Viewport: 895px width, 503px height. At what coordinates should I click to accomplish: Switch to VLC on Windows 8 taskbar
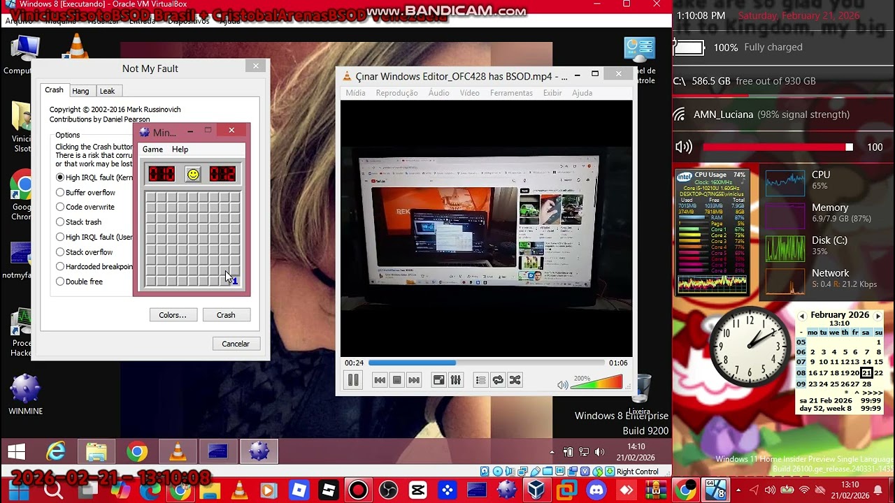(x=178, y=452)
